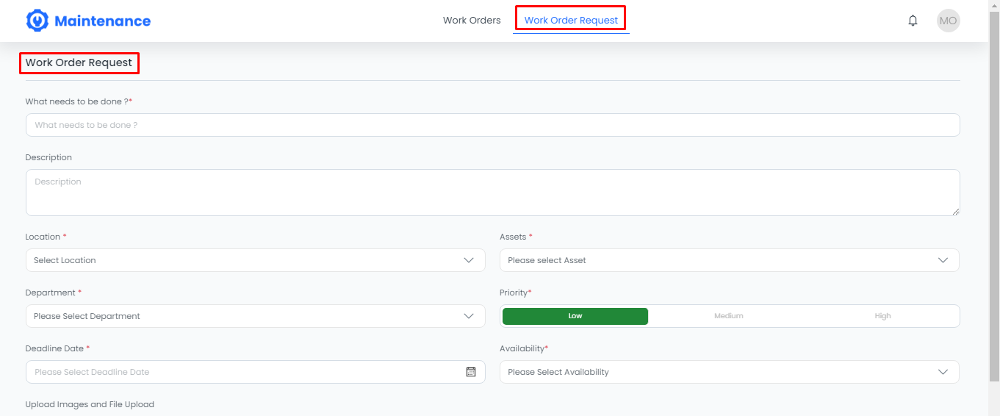Click the Maintenance brand name text

(x=103, y=21)
